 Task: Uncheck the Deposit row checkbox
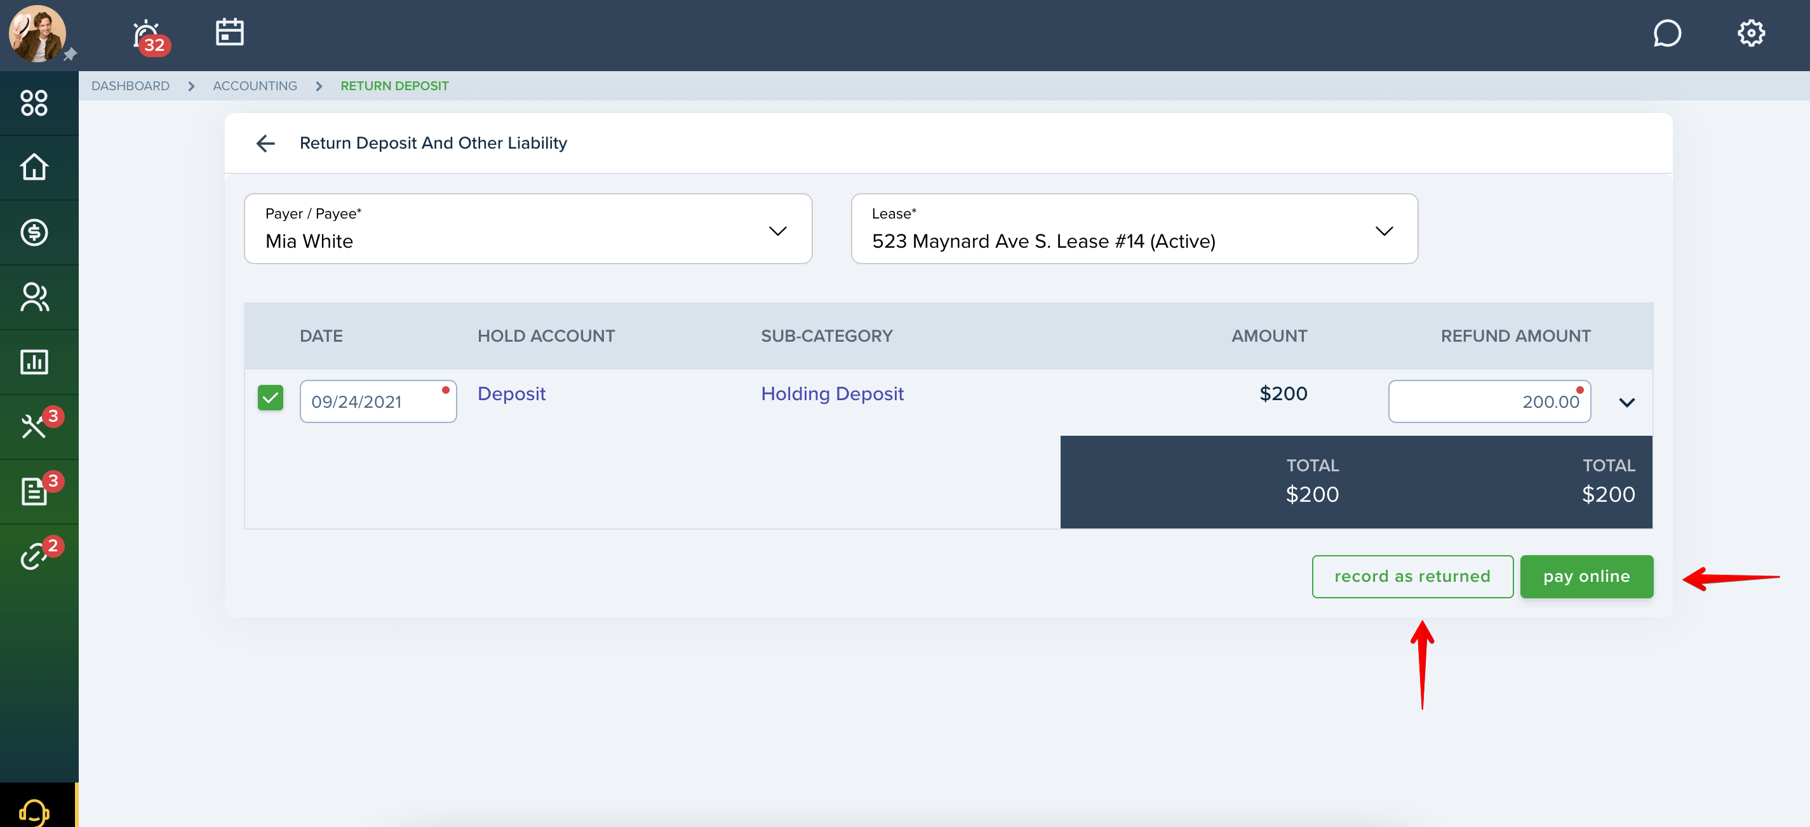coord(271,398)
